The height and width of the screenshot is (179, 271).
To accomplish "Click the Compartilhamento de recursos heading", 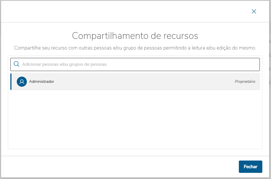I will (135, 36).
